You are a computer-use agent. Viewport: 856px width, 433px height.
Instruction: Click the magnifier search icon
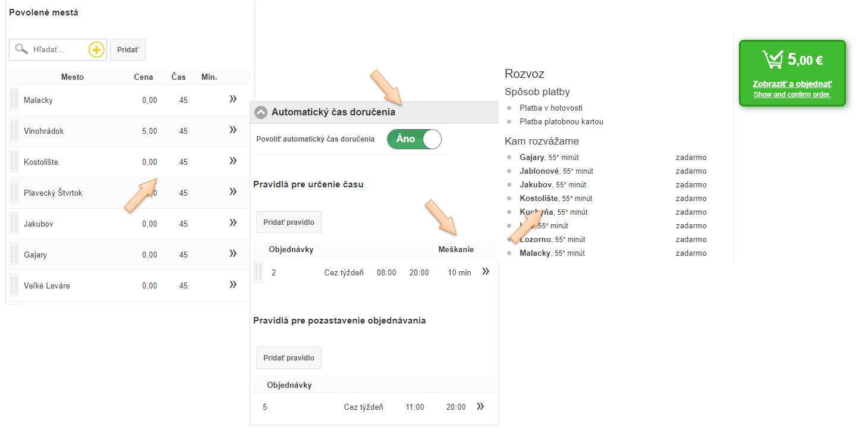point(21,49)
